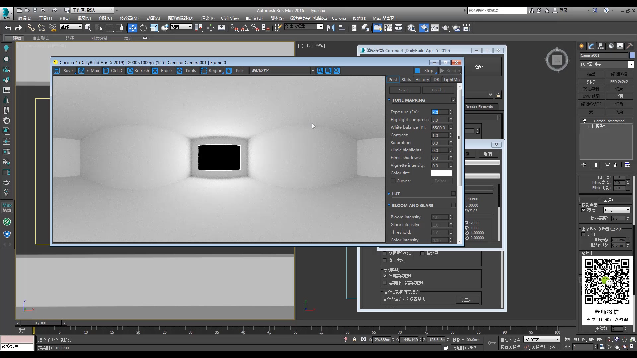Expand the LUT section
This screenshot has width=637, height=358.
tap(389, 194)
